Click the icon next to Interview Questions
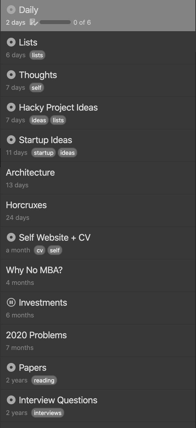 [x=11, y=400]
